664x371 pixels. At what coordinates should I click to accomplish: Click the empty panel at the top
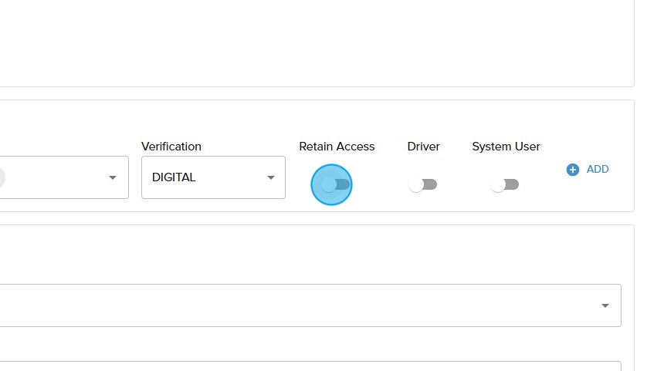(x=309, y=42)
